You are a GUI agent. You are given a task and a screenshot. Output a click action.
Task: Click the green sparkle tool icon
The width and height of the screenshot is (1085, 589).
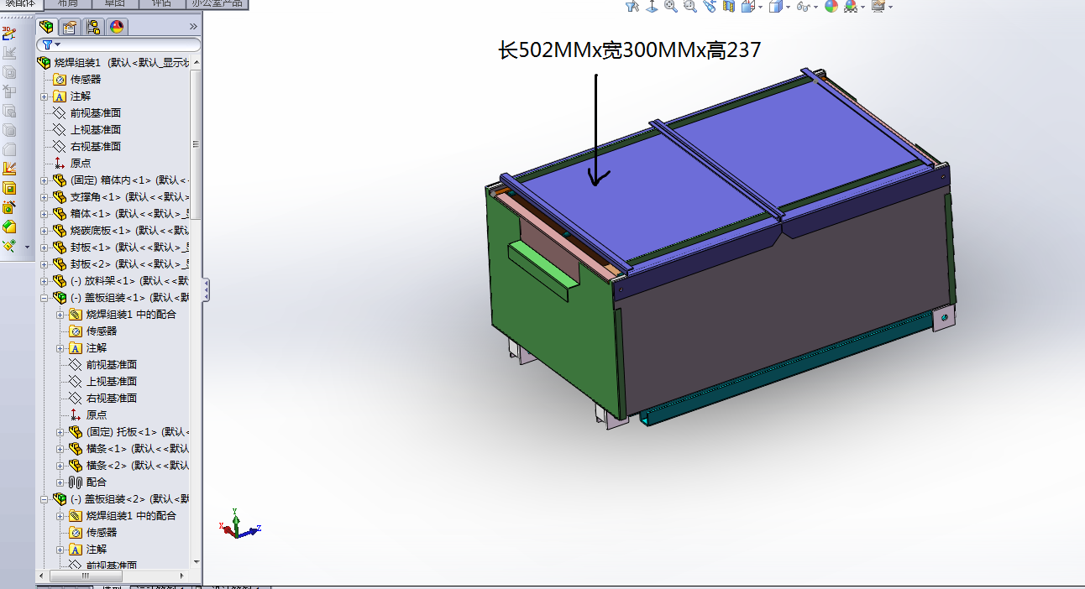[x=9, y=246]
